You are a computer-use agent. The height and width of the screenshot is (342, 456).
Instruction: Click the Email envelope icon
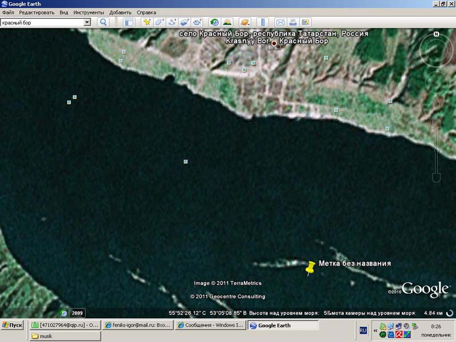[x=280, y=22]
